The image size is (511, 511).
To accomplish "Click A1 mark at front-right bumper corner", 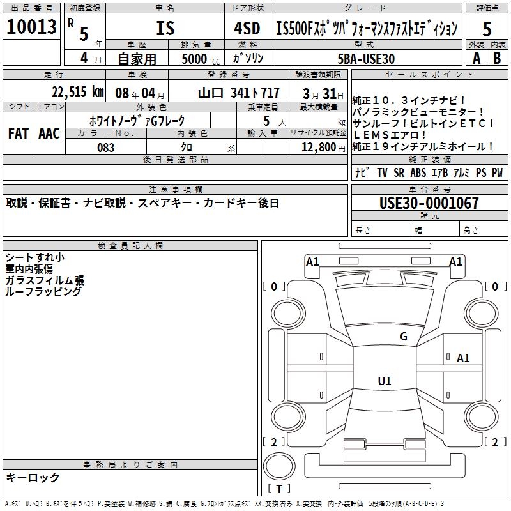I will coord(455,261).
